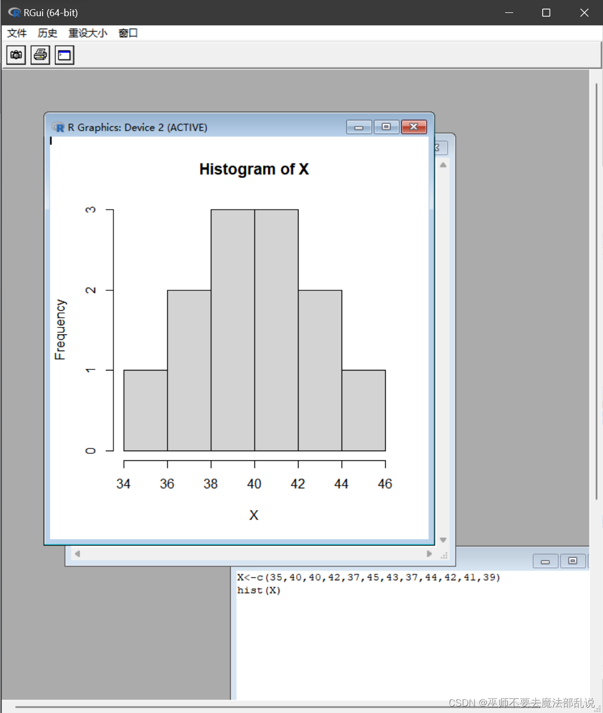Click the copy-to-clipboard camera toolbar icon
Screen dimensions: 603x713
tap(16, 55)
